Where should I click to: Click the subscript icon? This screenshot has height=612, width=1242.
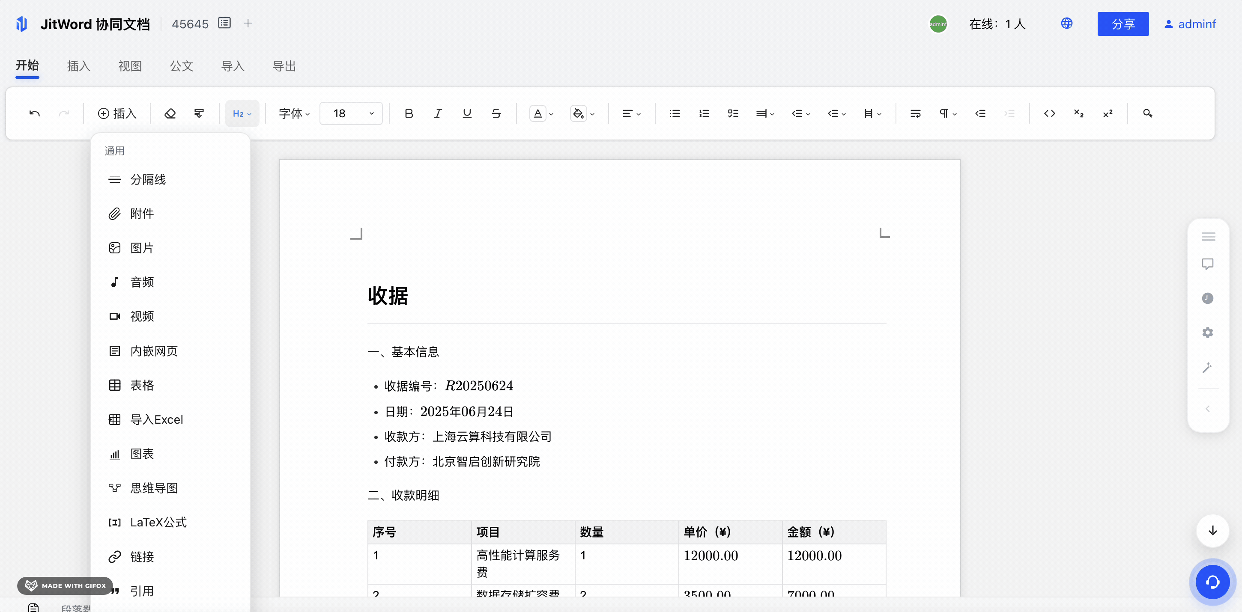click(x=1078, y=114)
